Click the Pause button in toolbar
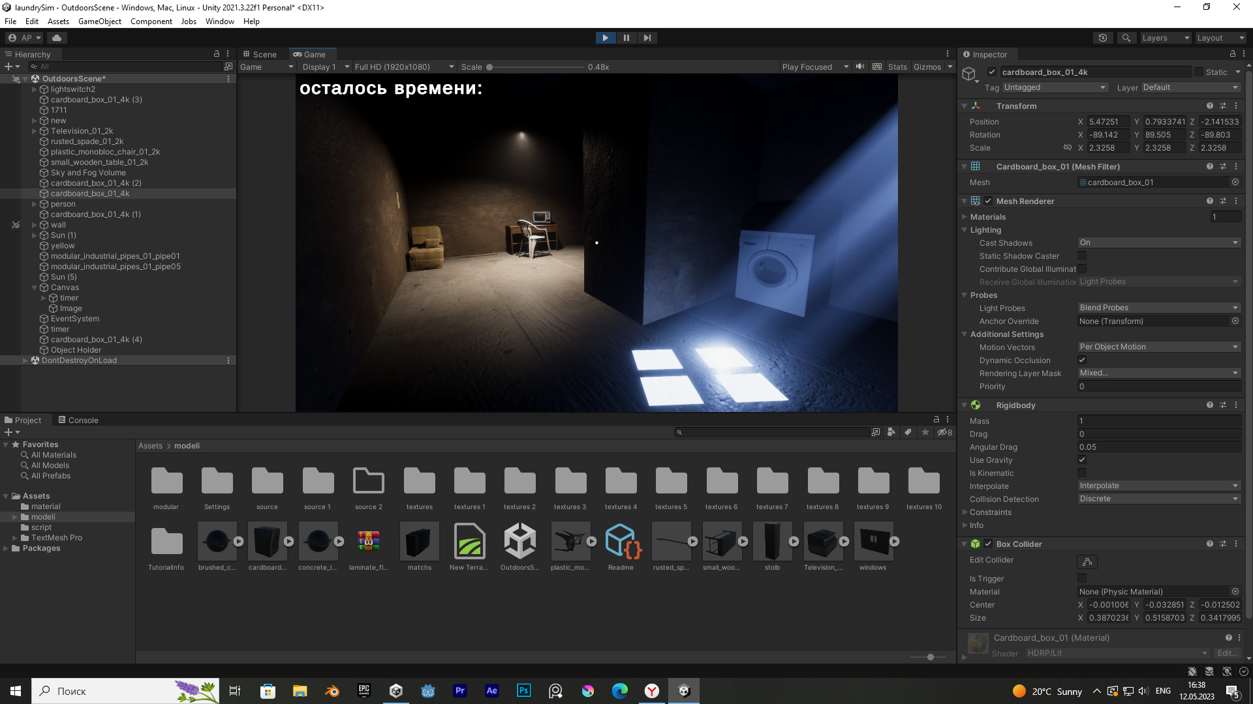This screenshot has height=704, width=1253. (626, 38)
